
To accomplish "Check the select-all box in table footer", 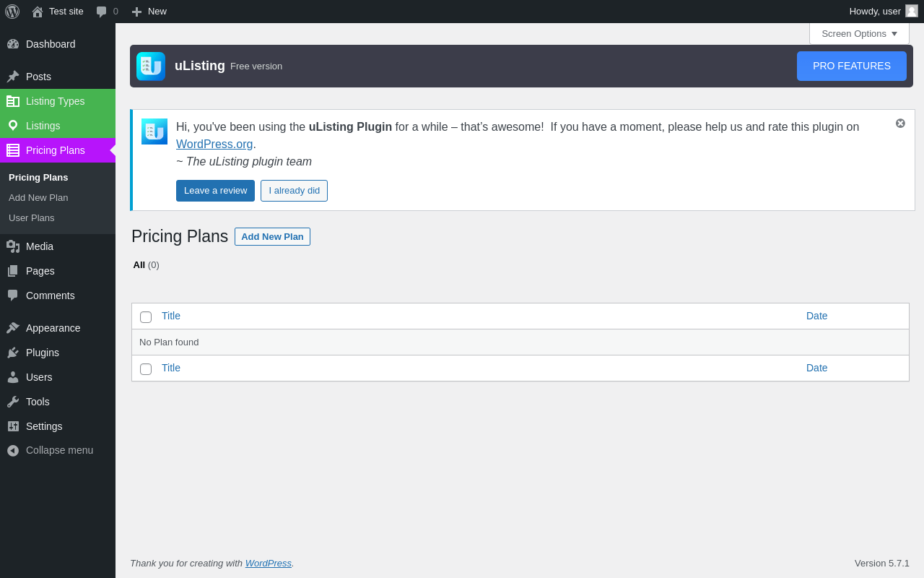I will coord(146,369).
